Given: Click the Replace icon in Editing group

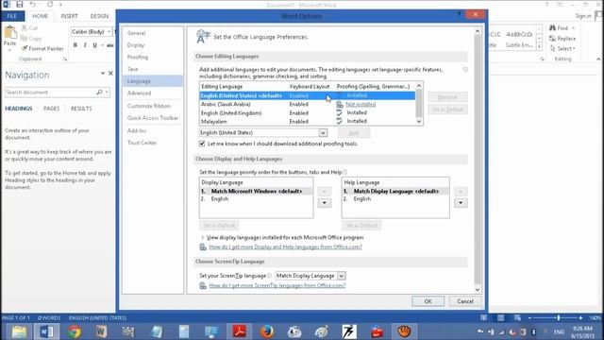Looking at the screenshot, I should click(x=552, y=38).
